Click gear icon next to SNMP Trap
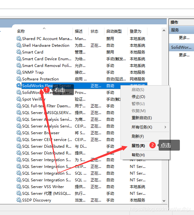This screenshot has width=194, height=215. click(x=19, y=72)
